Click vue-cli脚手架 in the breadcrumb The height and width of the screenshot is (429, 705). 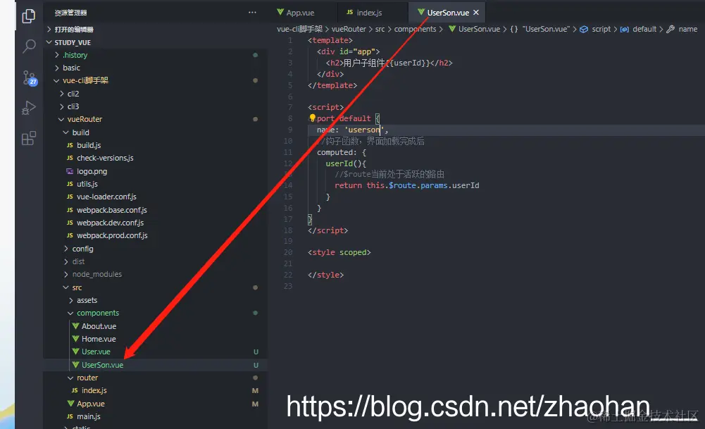click(299, 29)
